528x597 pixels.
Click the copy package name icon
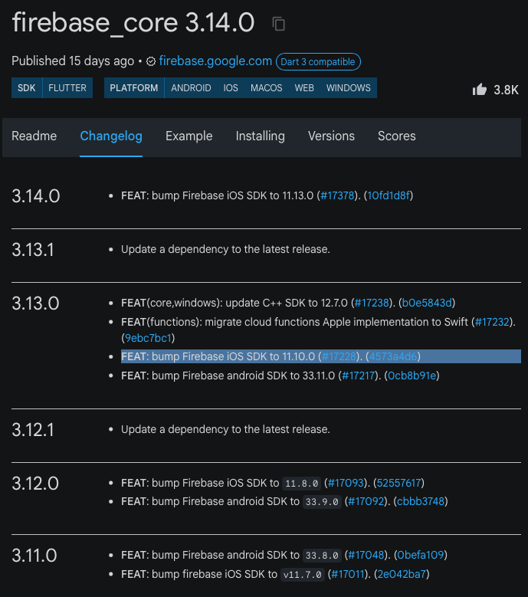(x=279, y=25)
